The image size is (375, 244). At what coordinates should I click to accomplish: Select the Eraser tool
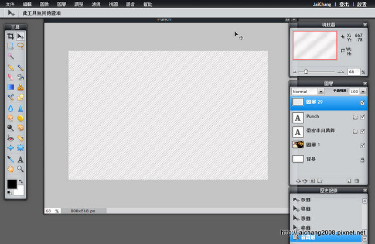11,77
